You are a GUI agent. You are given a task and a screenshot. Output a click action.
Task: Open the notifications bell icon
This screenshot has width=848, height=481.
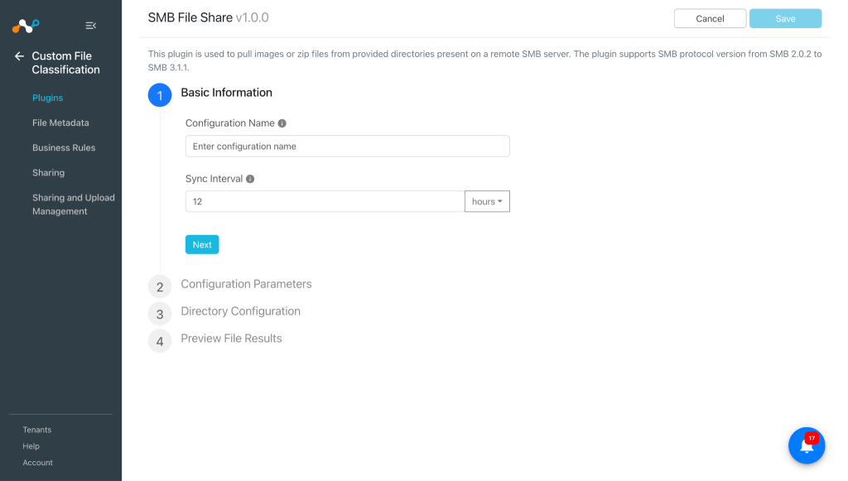(x=807, y=445)
